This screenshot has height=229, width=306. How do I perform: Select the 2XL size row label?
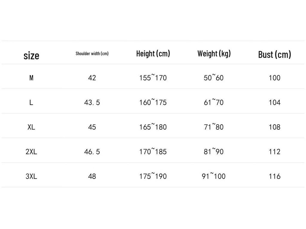tap(31, 152)
